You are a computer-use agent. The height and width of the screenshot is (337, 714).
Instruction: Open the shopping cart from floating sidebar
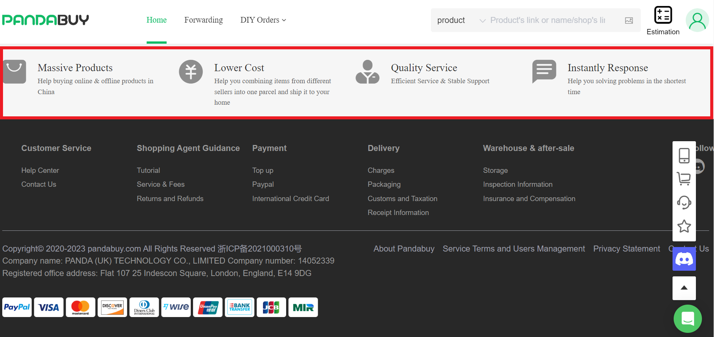pyautogui.click(x=684, y=178)
